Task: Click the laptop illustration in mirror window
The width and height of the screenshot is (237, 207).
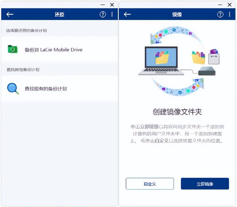Action: tap(161, 61)
